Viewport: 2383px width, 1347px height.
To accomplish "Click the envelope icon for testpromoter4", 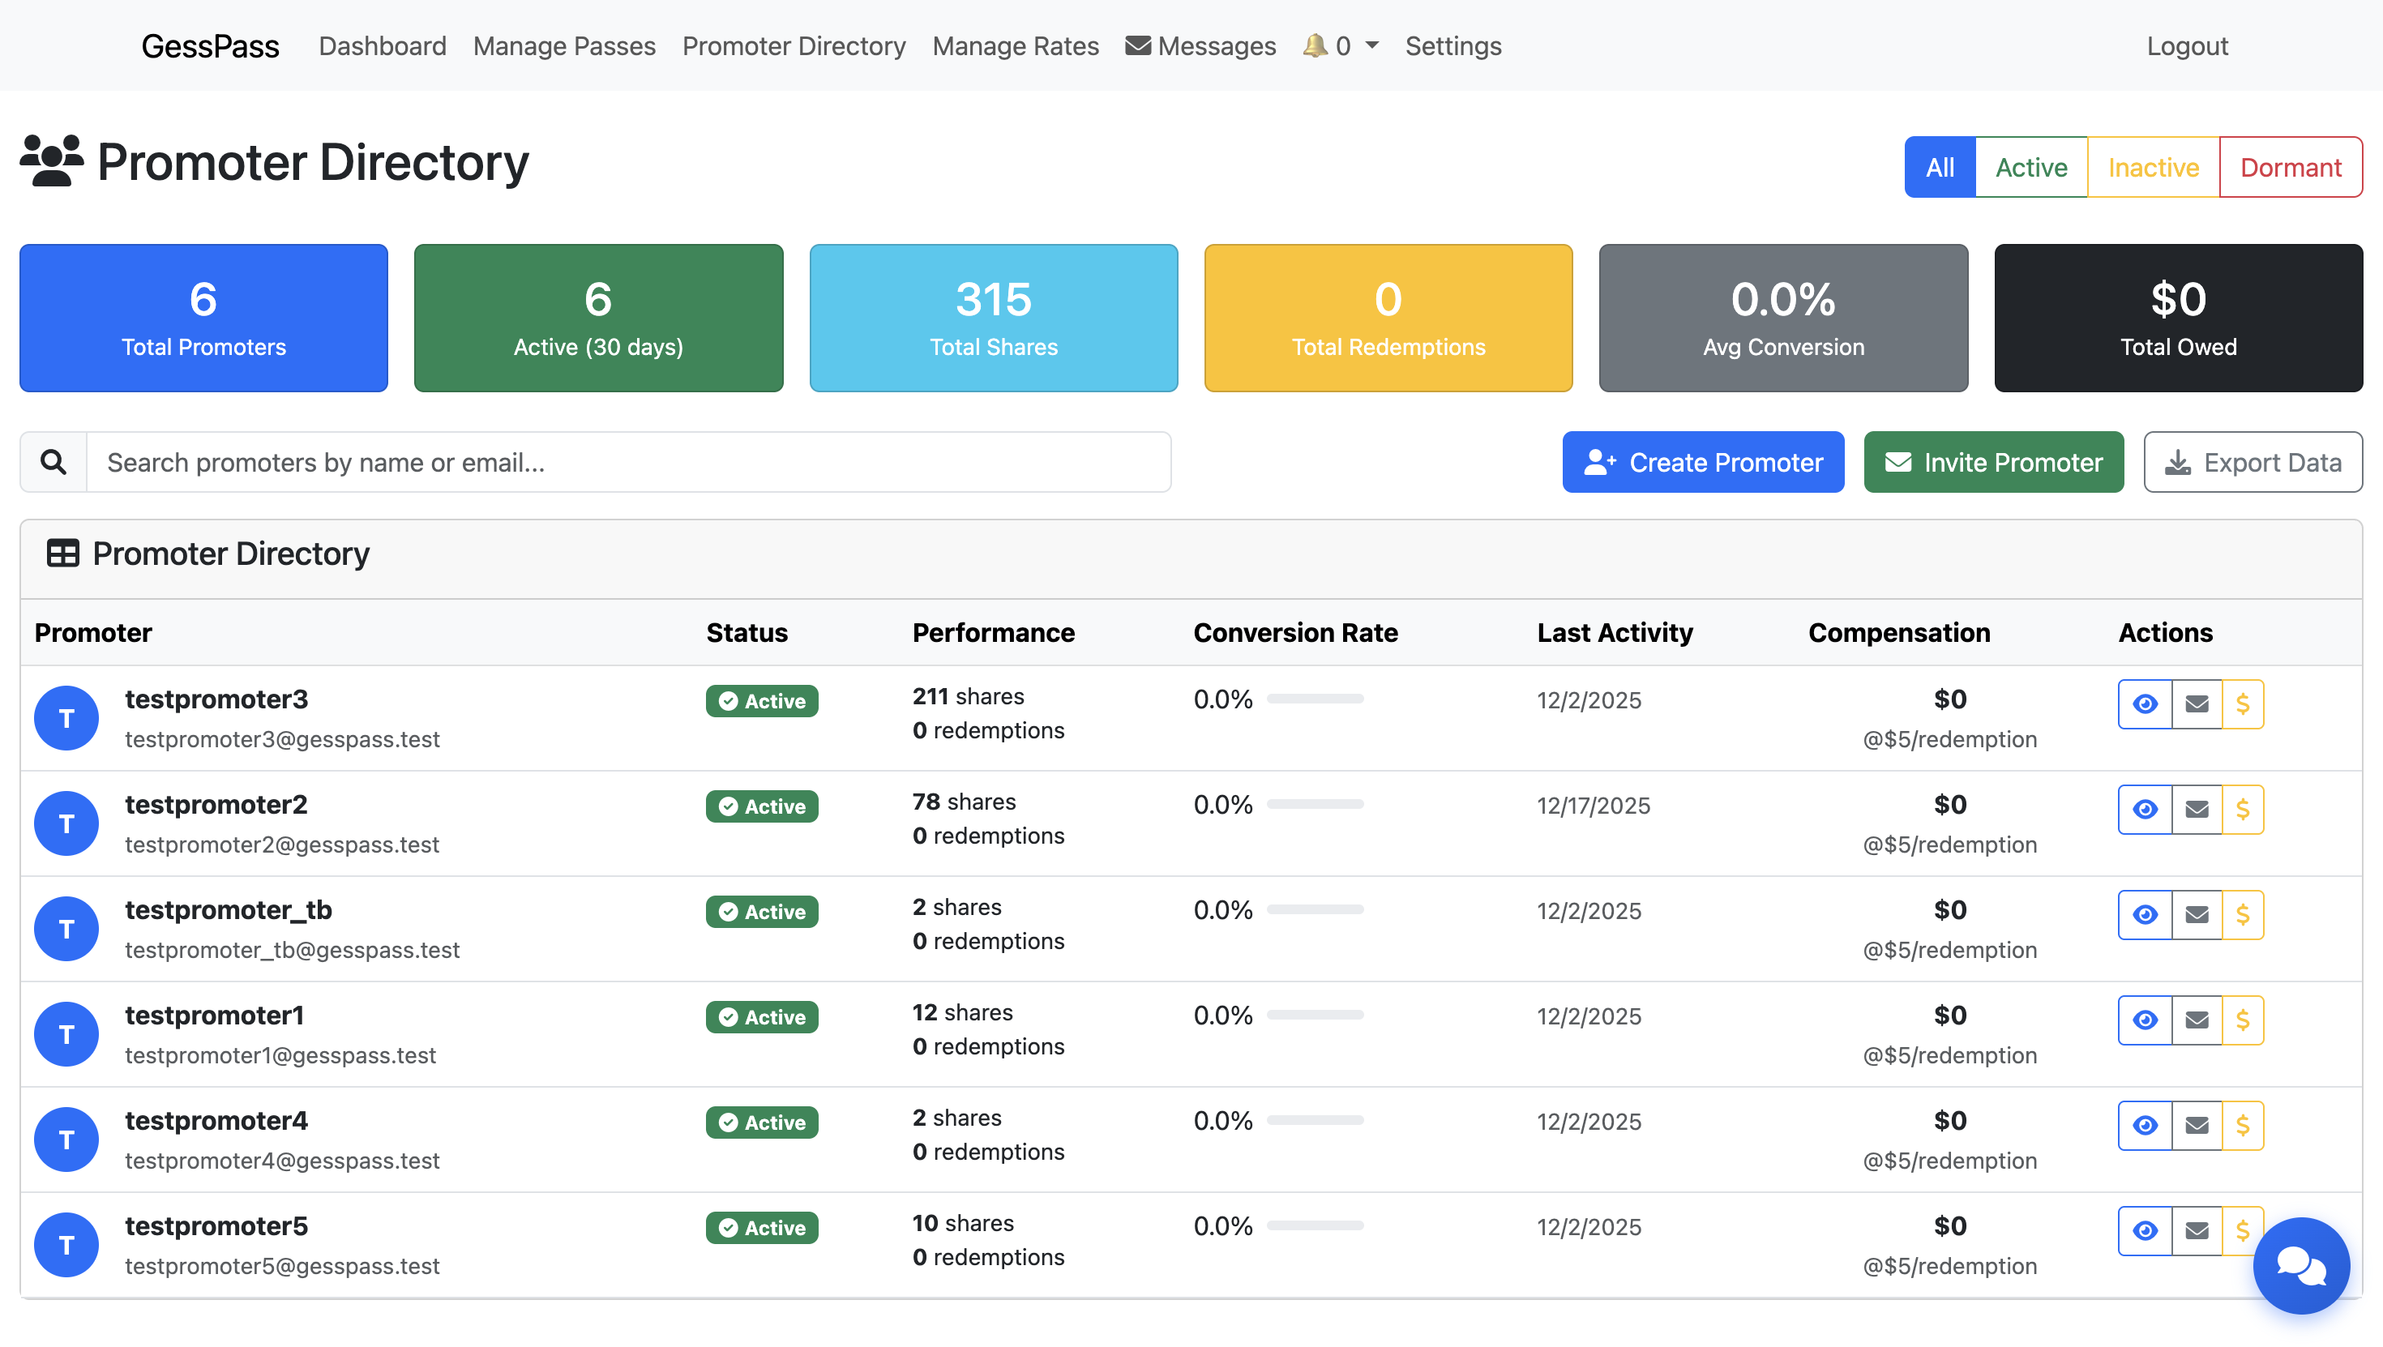I will tap(2196, 1126).
